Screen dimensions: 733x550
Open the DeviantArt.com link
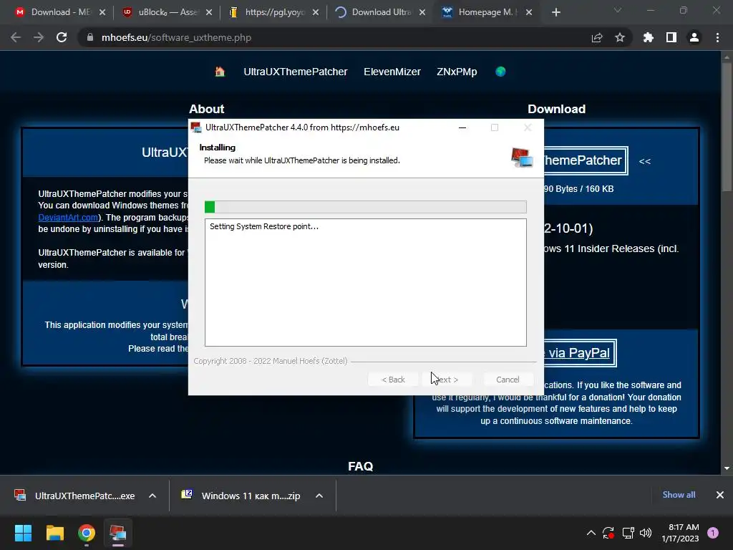click(x=68, y=218)
